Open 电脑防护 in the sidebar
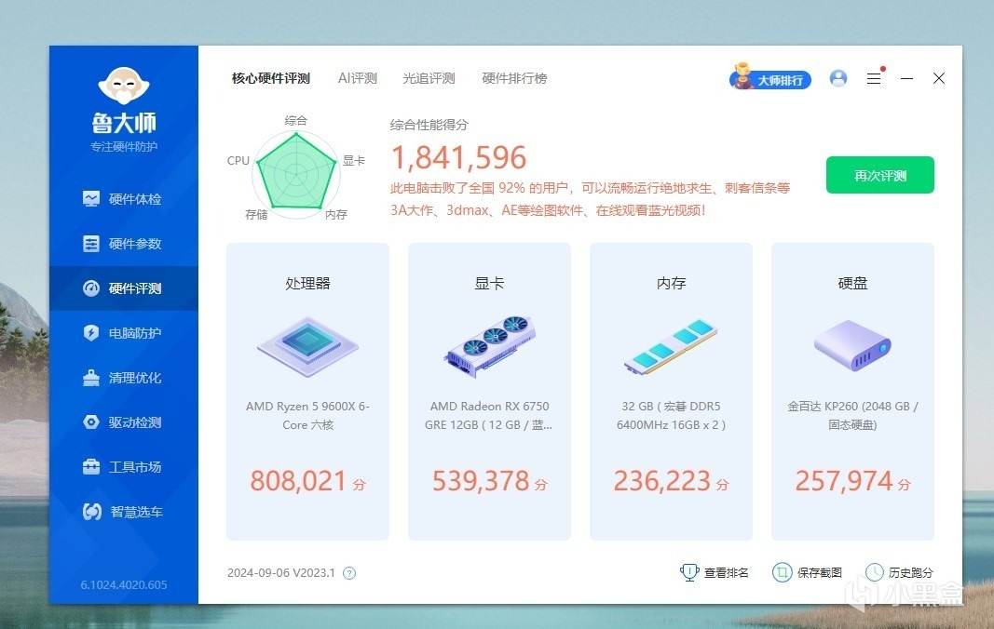994x629 pixels. coord(124,333)
